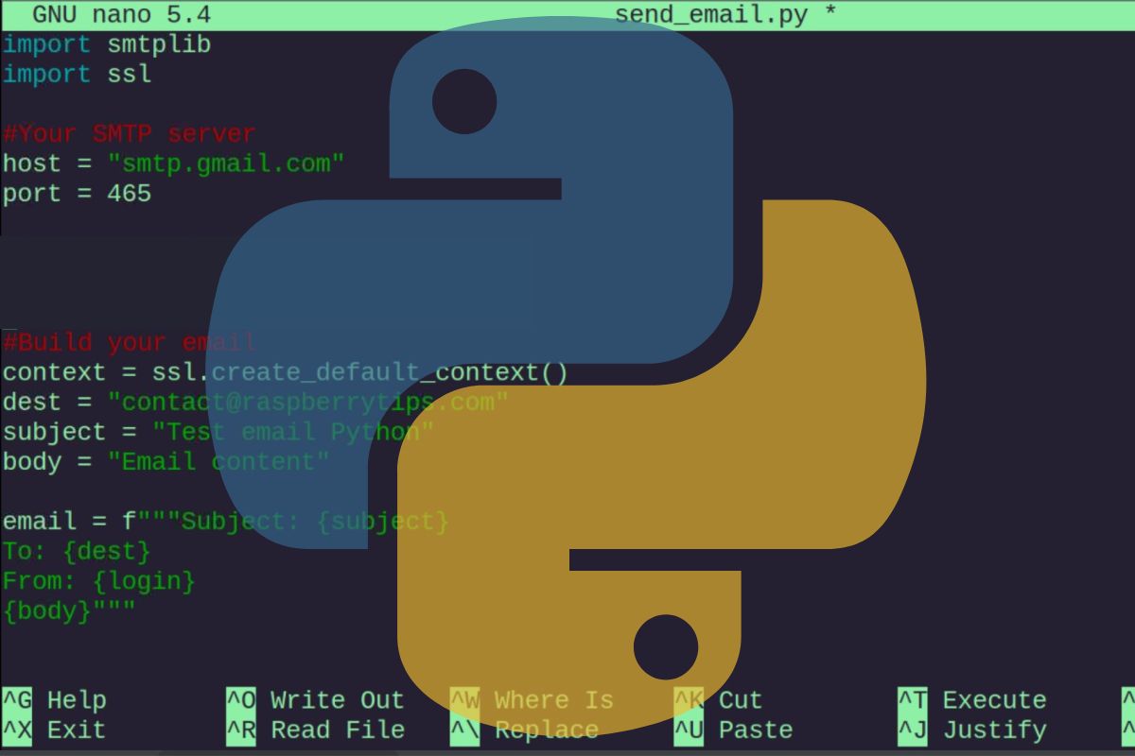Click the '#Your SMTP server' comment
Image resolution: width=1135 pixels, height=756 pixels.
129,133
